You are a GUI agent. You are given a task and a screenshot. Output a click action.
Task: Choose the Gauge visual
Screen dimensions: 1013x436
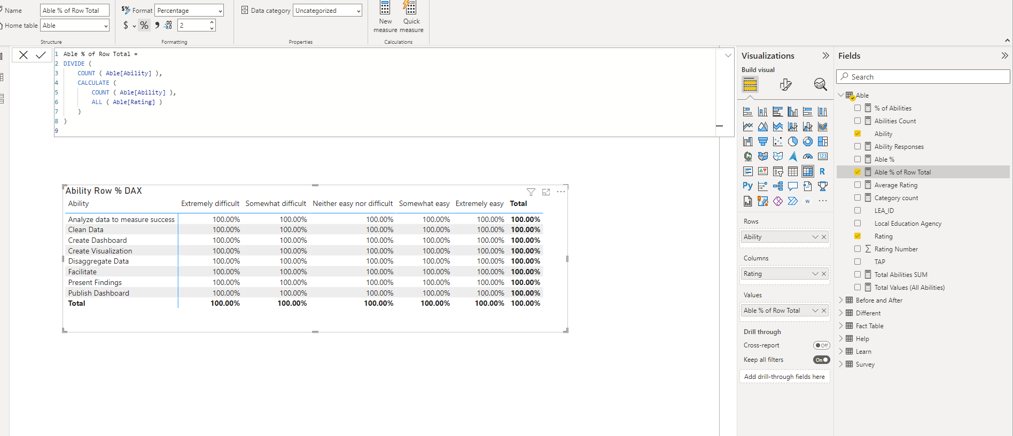pos(808,156)
